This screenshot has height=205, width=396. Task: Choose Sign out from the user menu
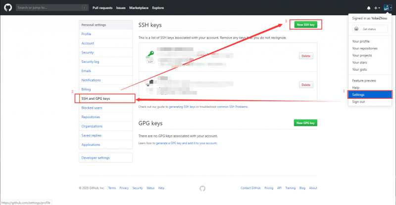tap(370, 102)
